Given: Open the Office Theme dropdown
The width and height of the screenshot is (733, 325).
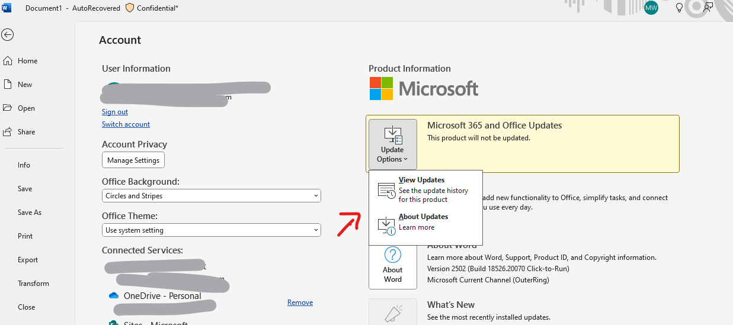Looking at the screenshot, I should pyautogui.click(x=212, y=230).
